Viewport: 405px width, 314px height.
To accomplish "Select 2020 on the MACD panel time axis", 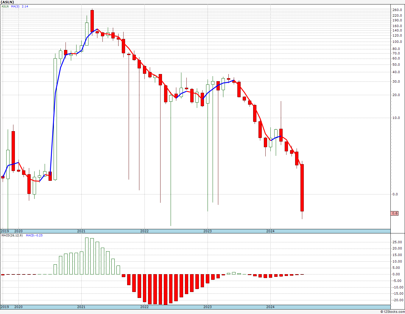I will (x=18, y=307).
